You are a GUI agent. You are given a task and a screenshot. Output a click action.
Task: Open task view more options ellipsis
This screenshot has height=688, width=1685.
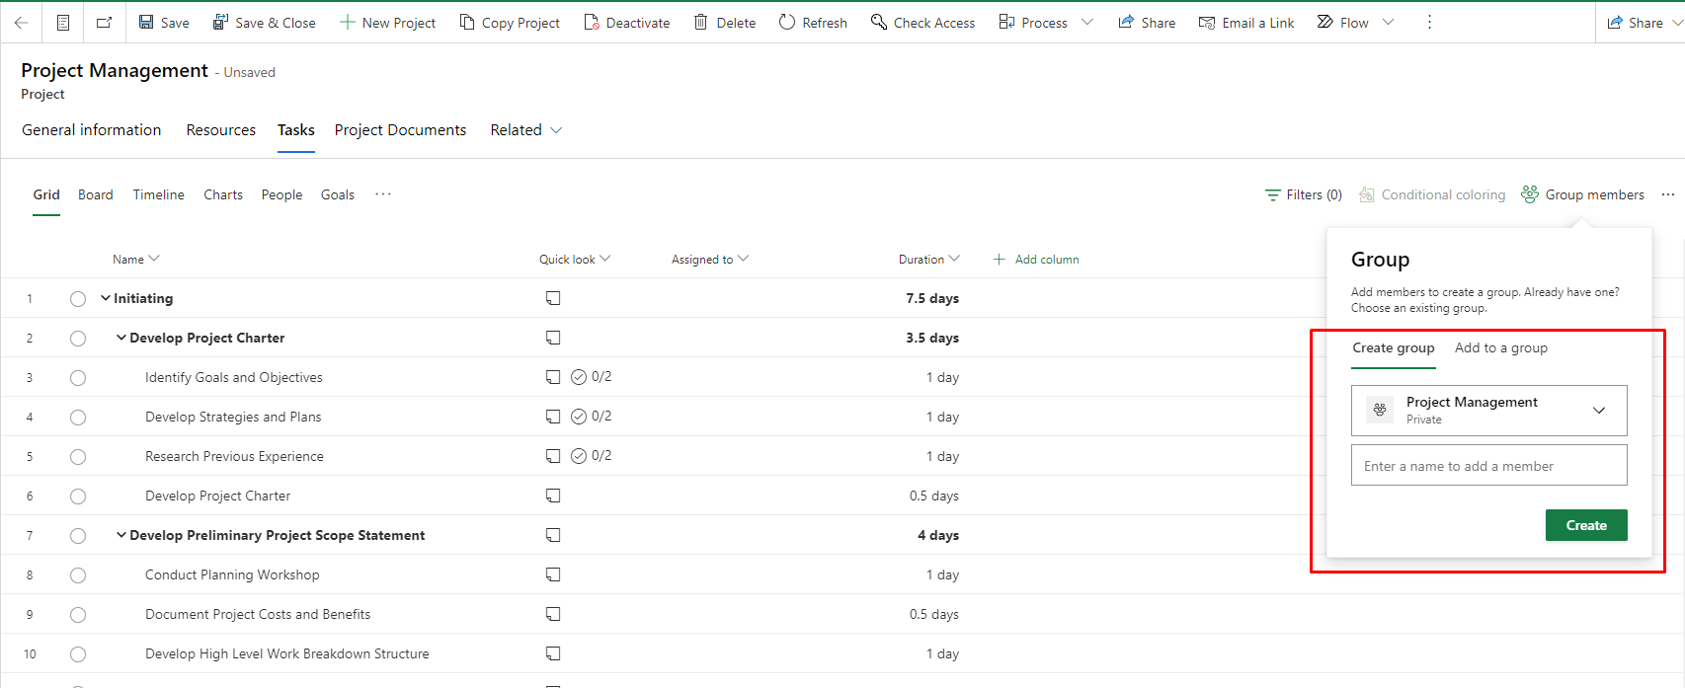coord(1668,194)
